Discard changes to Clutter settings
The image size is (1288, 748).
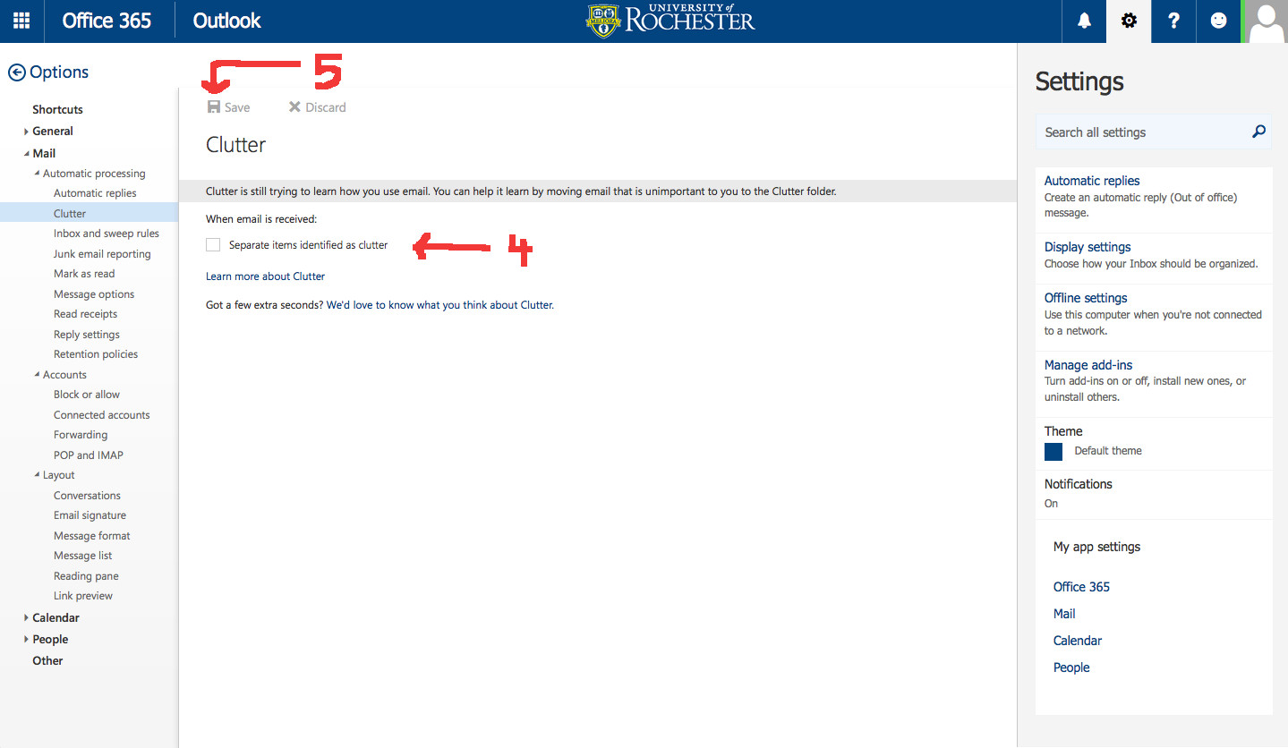pos(317,107)
